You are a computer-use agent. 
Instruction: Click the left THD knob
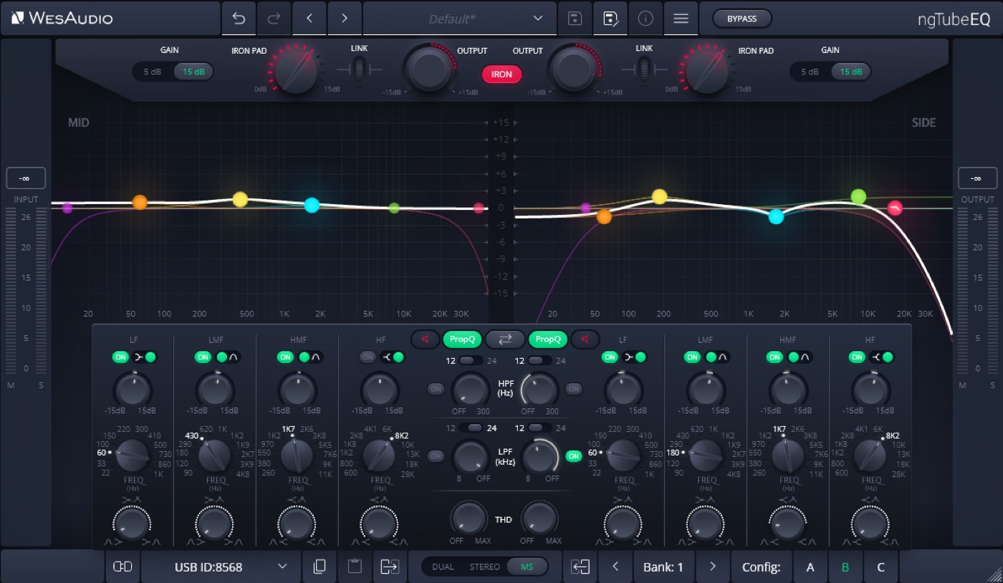(468, 517)
